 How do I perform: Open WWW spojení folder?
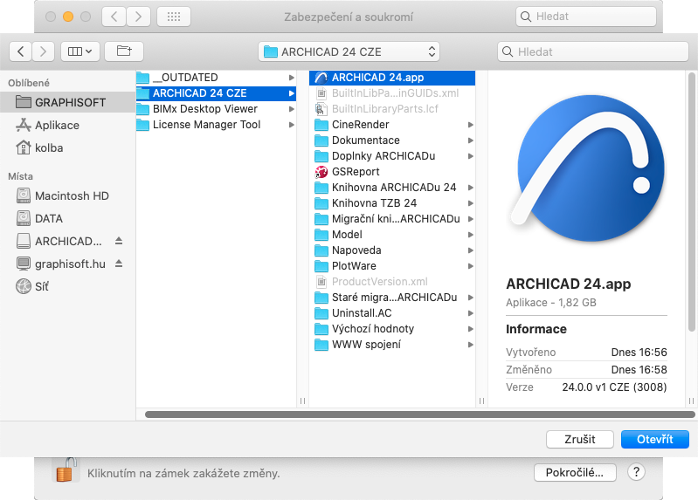coord(392,345)
